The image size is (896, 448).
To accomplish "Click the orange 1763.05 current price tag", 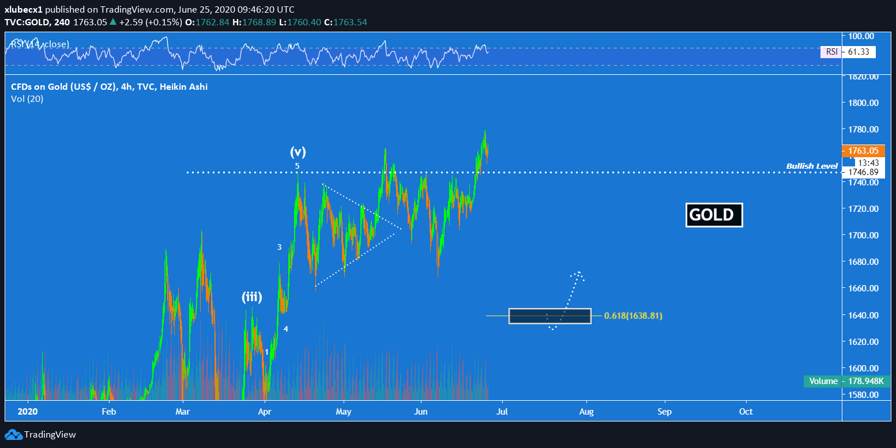I will (859, 151).
